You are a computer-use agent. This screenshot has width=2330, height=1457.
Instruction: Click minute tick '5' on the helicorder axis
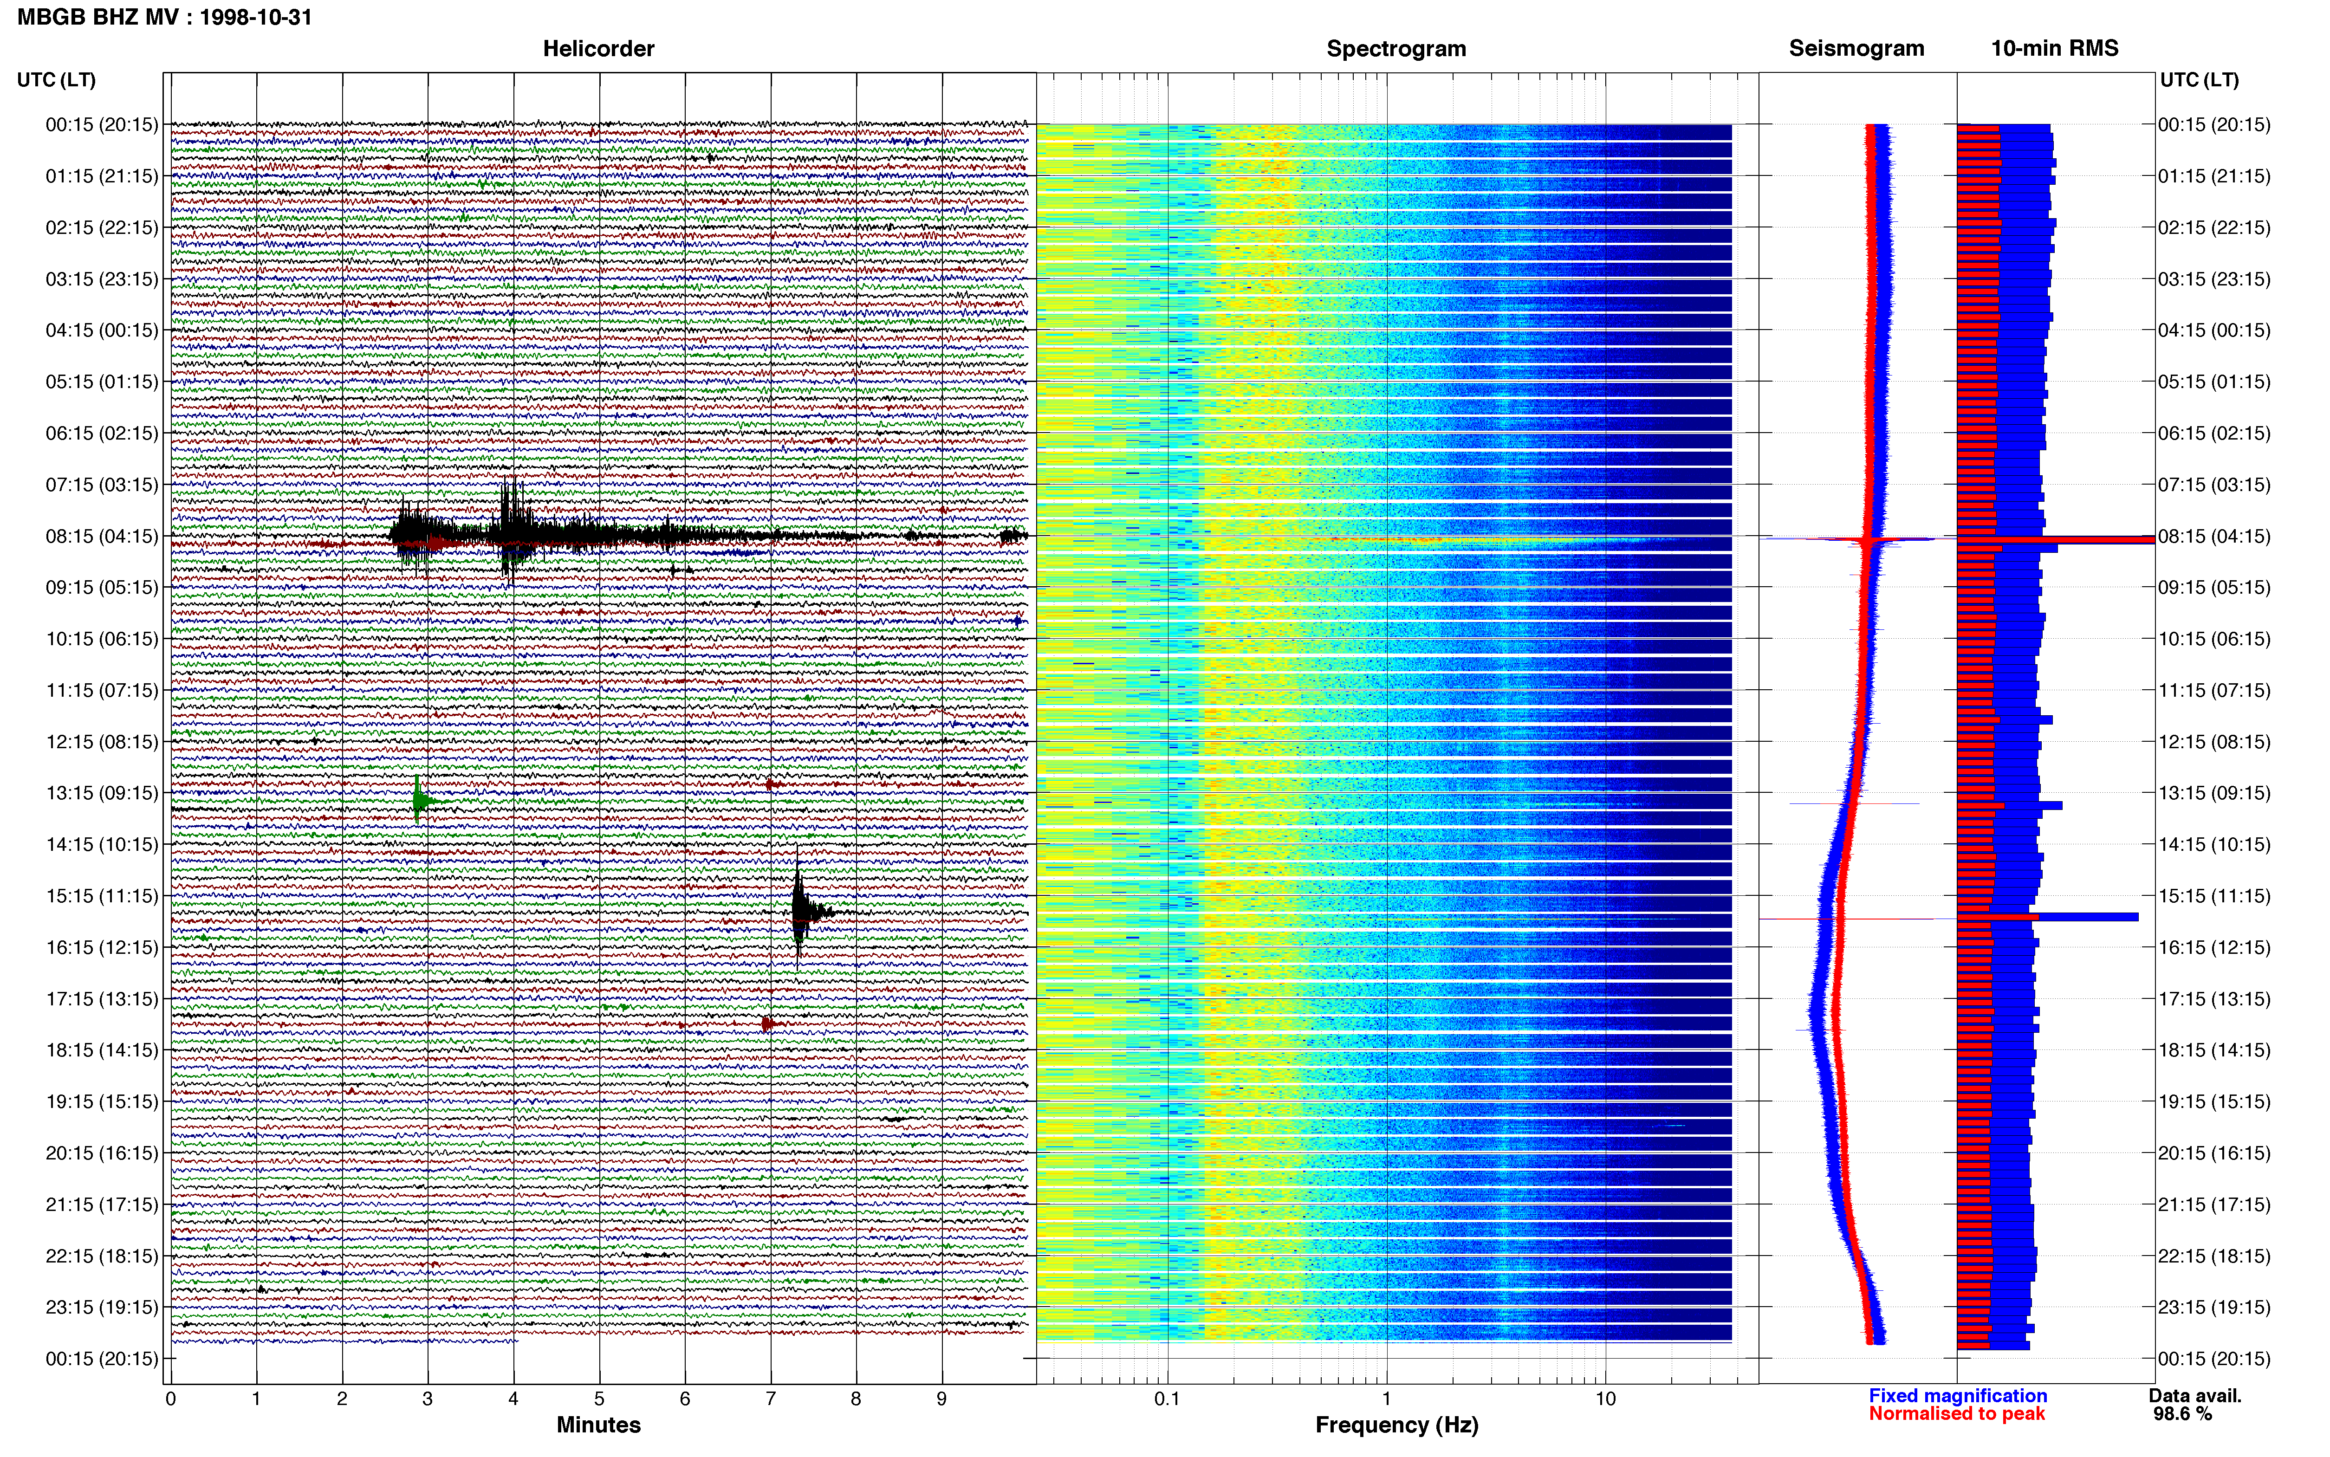[x=599, y=1399]
